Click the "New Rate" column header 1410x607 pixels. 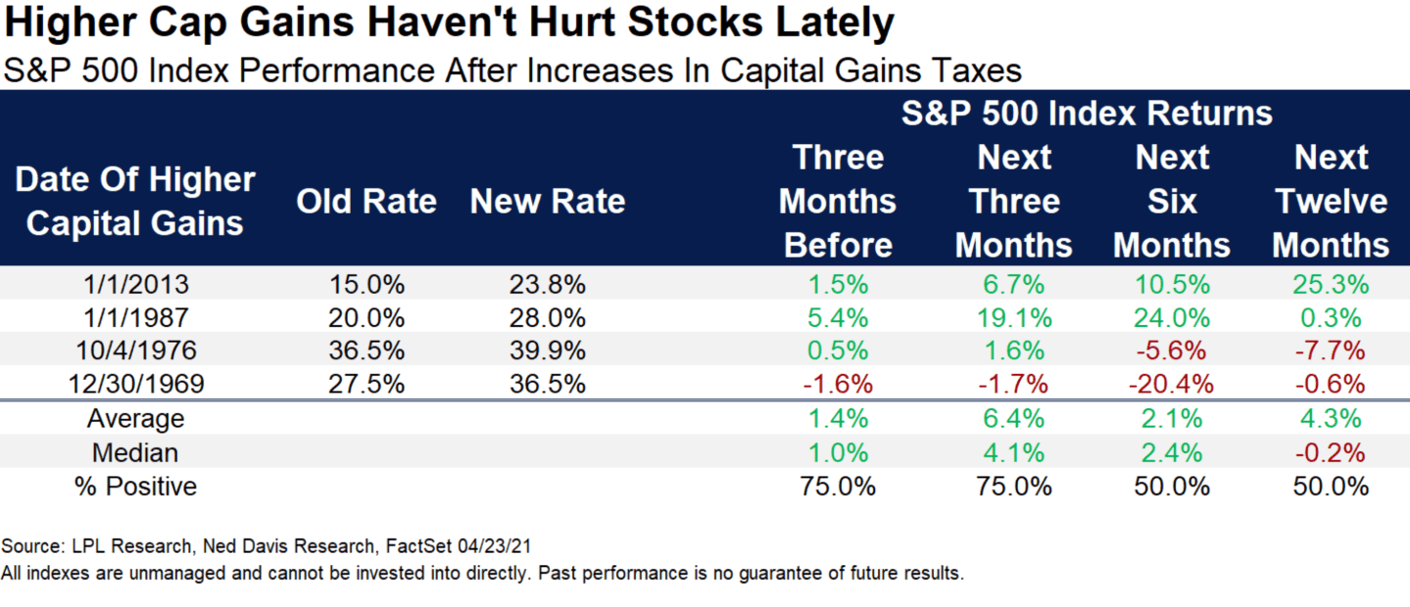coord(547,202)
